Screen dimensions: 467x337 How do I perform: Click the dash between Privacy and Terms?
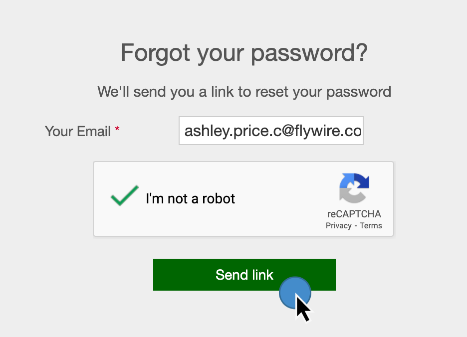pos(355,226)
